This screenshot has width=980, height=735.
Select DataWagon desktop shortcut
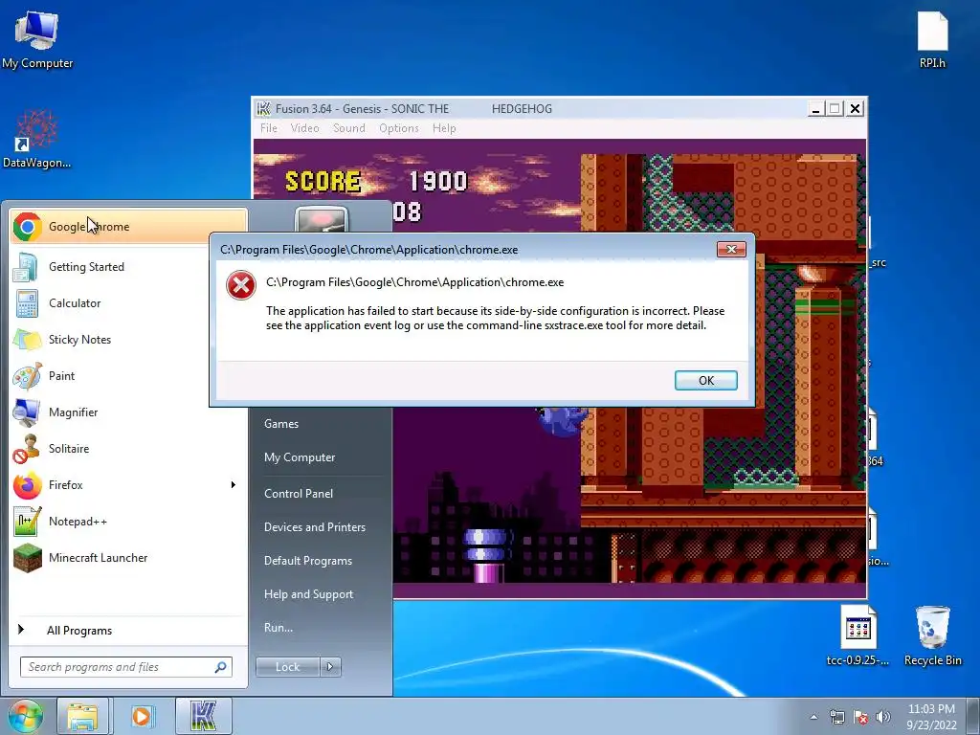coord(37,140)
